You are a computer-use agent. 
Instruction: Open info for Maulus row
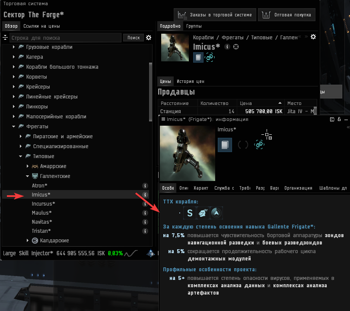click(145, 213)
